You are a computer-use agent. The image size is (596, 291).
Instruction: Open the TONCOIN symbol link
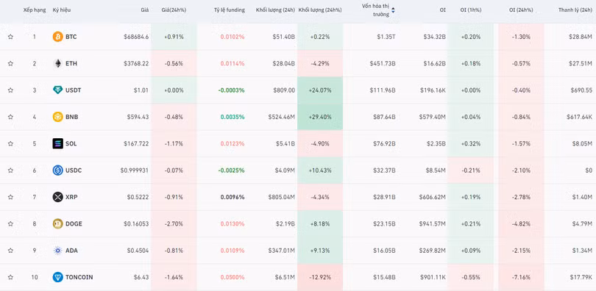(x=79, y=277)
